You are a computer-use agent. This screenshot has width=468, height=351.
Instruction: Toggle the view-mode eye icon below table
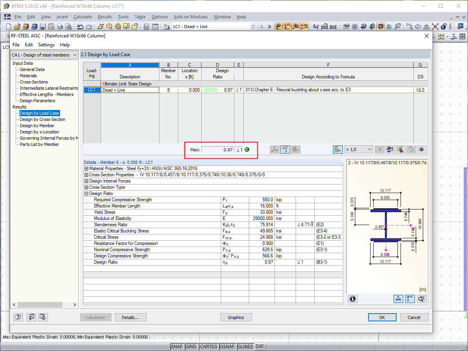click(421, 149)
